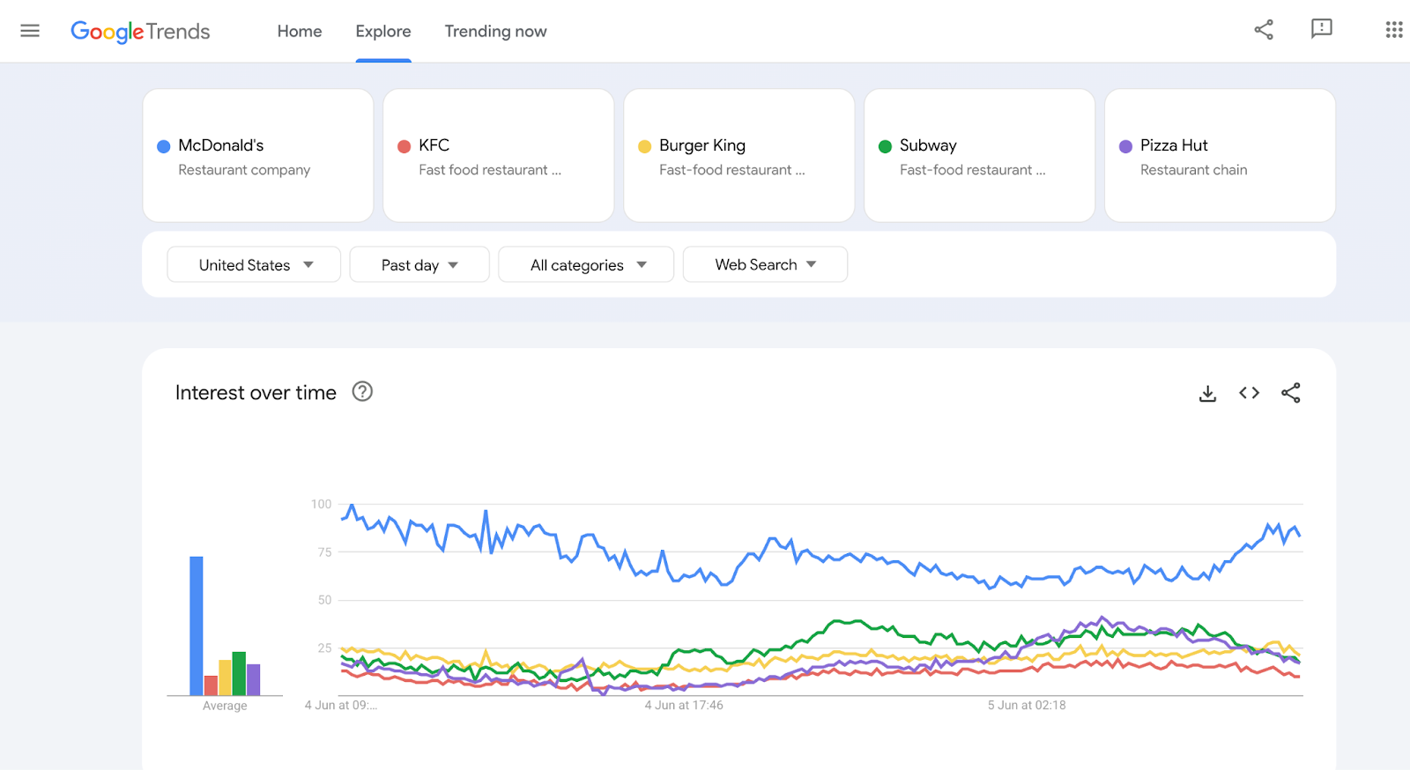The height and width of the screenshot is (770, 1410).
Task: Click the green Subway average bar
Action: click(239, 673)
